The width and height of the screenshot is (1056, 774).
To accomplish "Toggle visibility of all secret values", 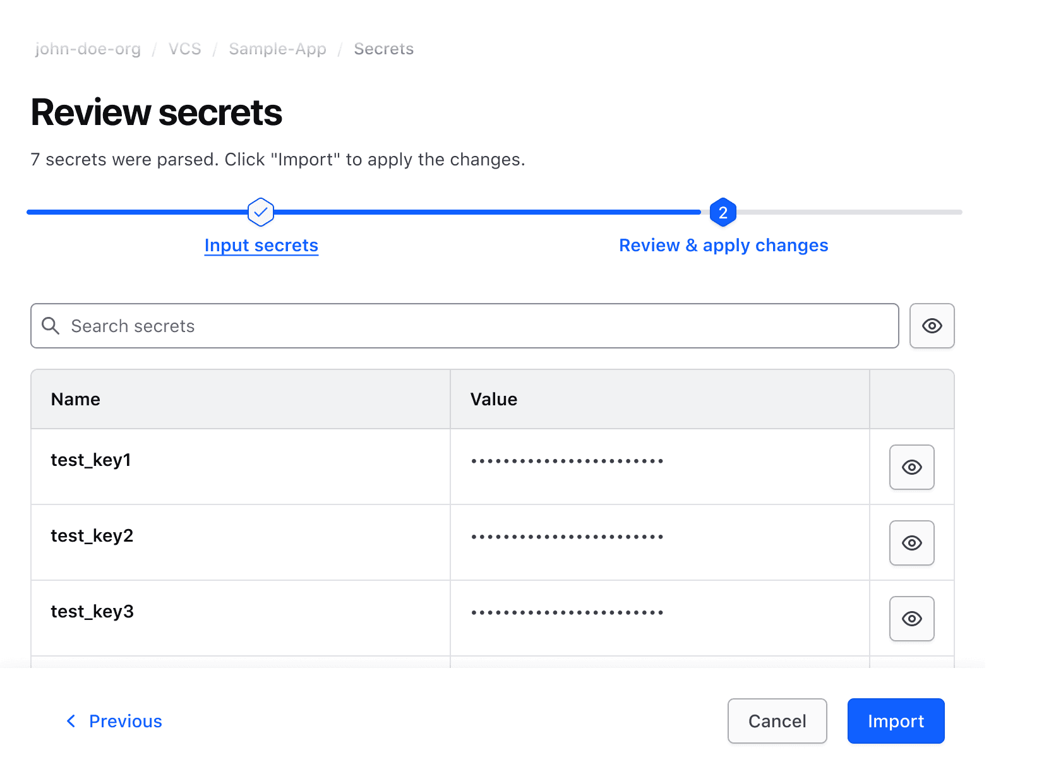I will point(932,326).
